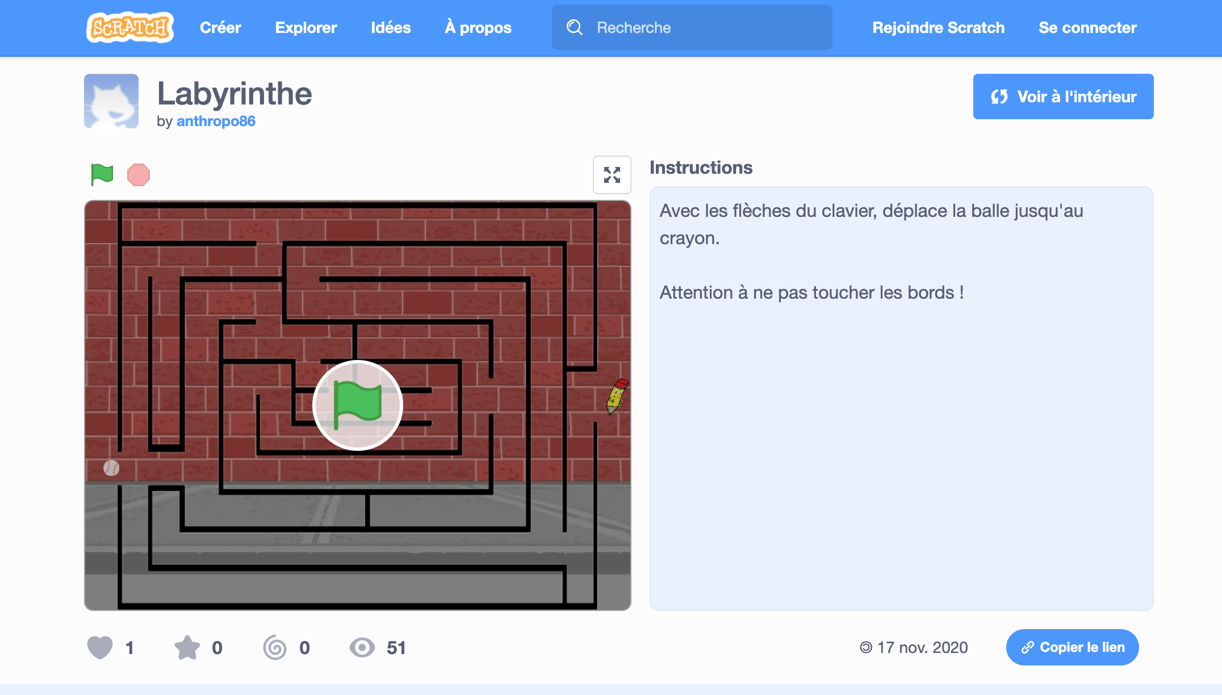Click Se connecter to sign in
The height and width of the screenshot is (695, 1222).
[x=1087, y=27]
